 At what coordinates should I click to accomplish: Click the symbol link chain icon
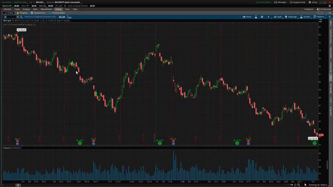click(x=22, y=17)
